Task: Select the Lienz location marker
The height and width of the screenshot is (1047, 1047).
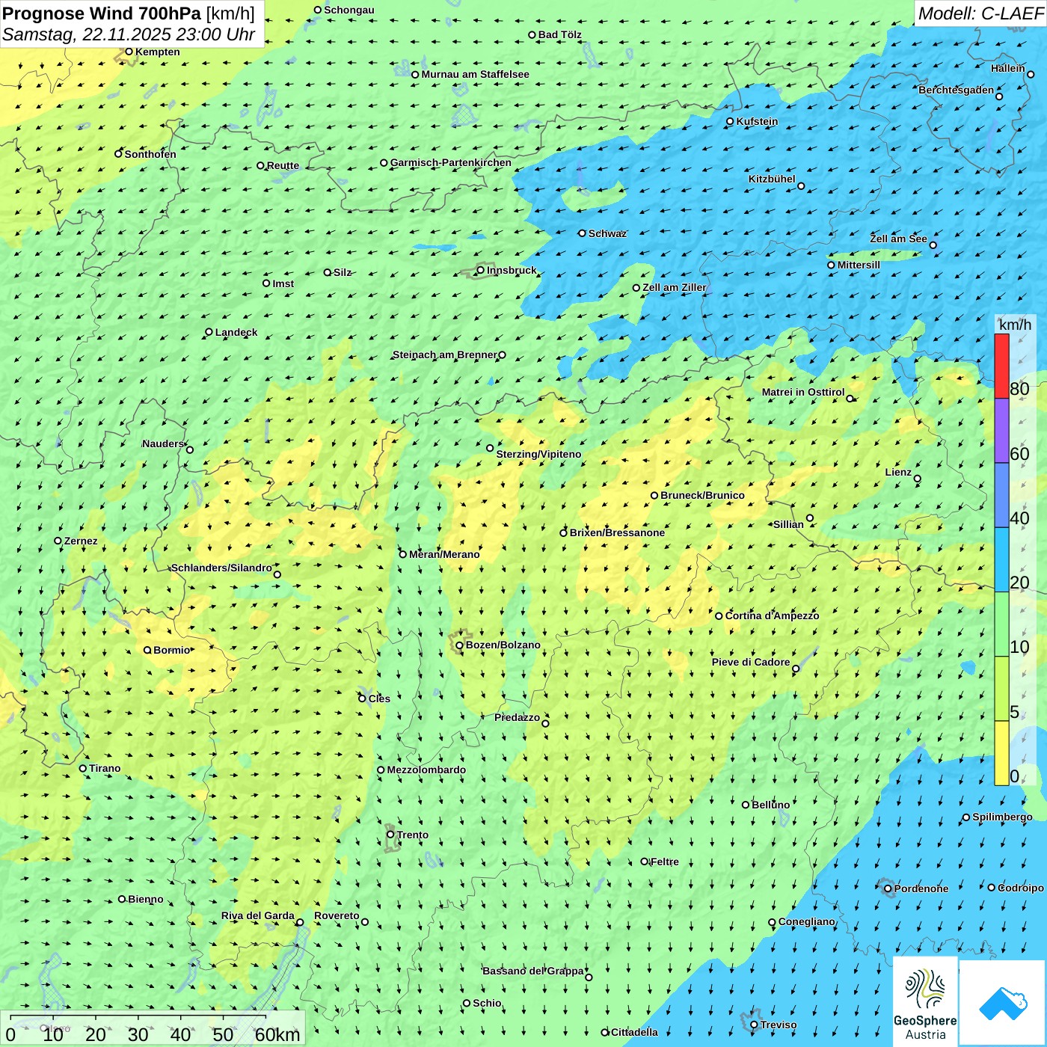Action: point(918,479)
